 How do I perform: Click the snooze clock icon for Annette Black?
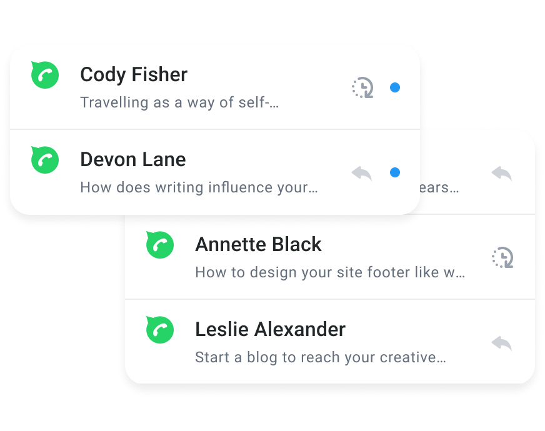click(502, 257)
